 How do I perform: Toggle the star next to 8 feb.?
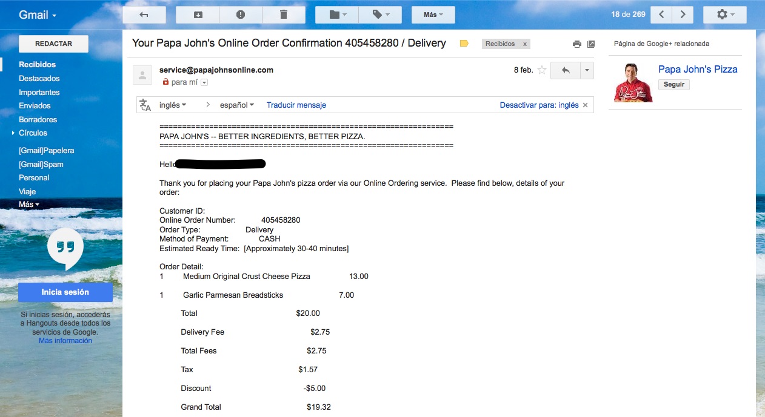tap(542, 70)
